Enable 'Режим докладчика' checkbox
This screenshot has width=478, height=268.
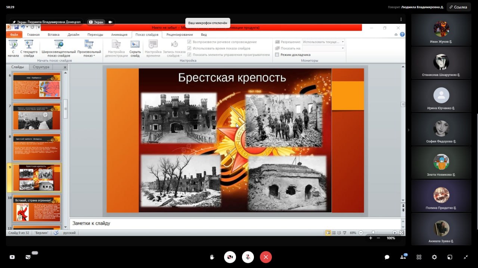point(277,55)
